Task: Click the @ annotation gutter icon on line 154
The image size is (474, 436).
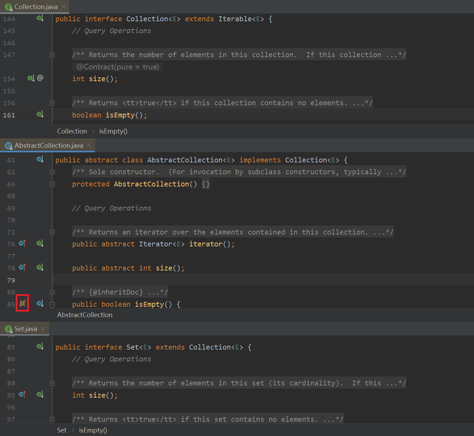Action: point(40,78)
